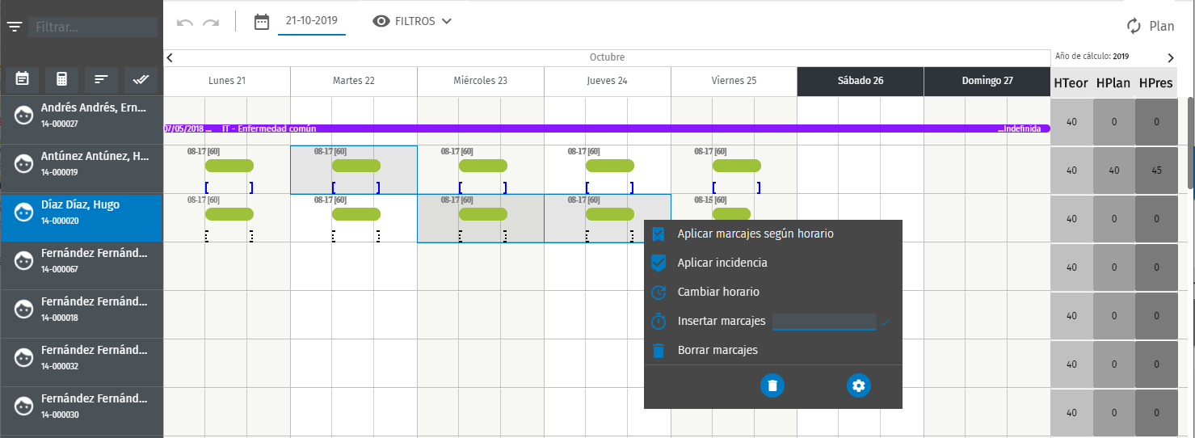Select employee Antúnez Antúnez row
The width and height of the screenshot is (1195, 438).
click(x=81, y=169)
